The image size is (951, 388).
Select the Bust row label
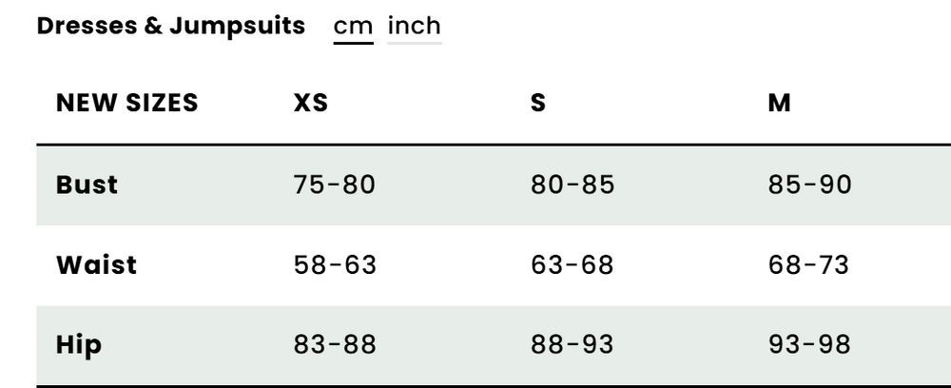[x=87, y=184]
